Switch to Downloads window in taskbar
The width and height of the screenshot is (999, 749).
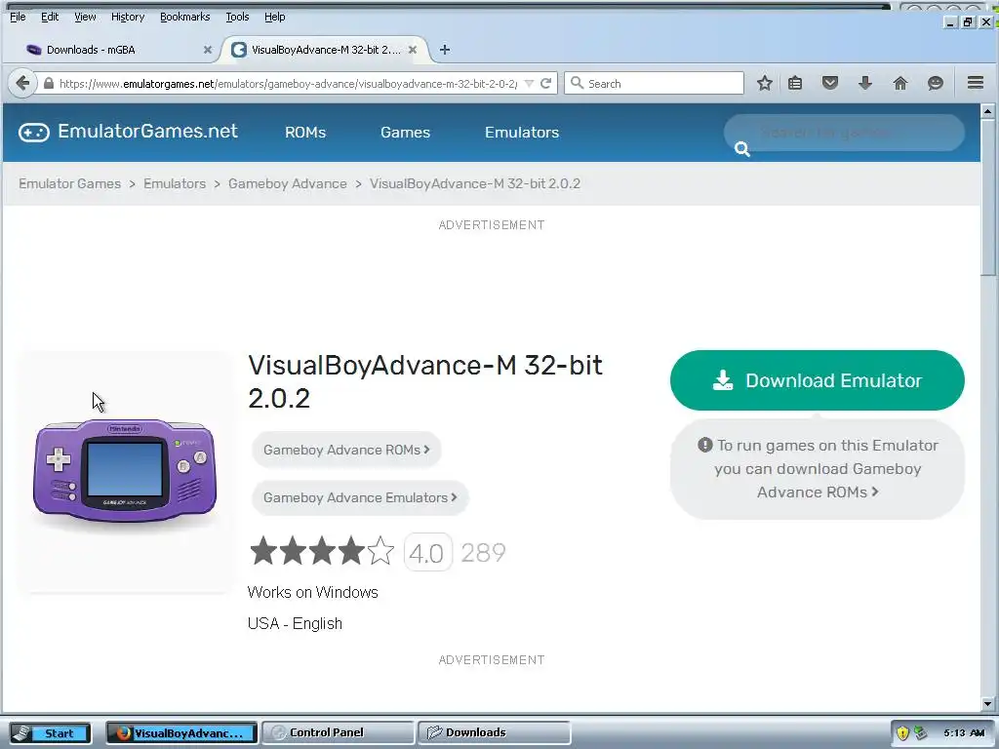(494, 733)
